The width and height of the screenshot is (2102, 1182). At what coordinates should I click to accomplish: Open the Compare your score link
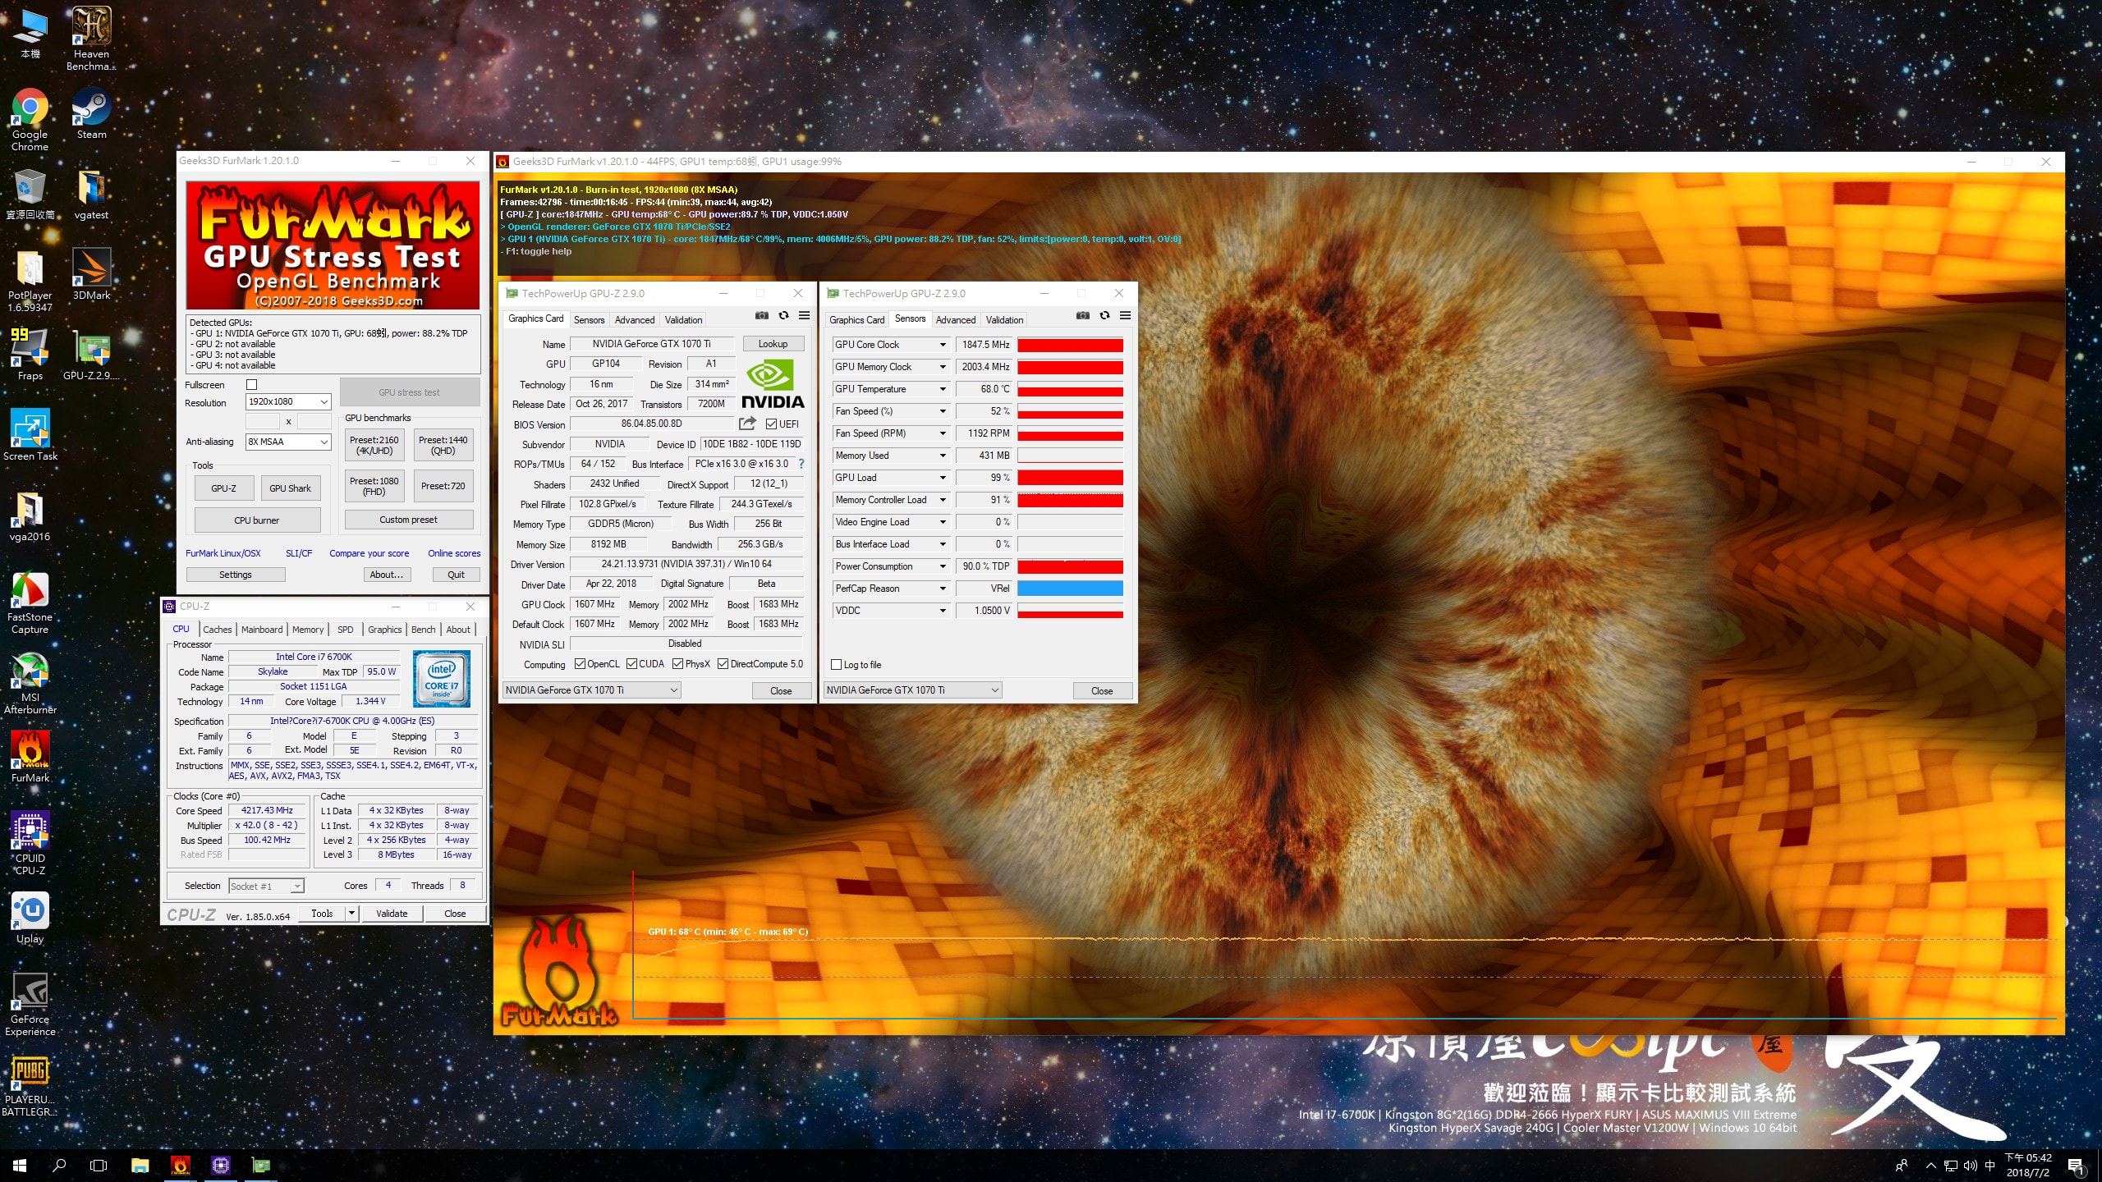coord(369,553)
